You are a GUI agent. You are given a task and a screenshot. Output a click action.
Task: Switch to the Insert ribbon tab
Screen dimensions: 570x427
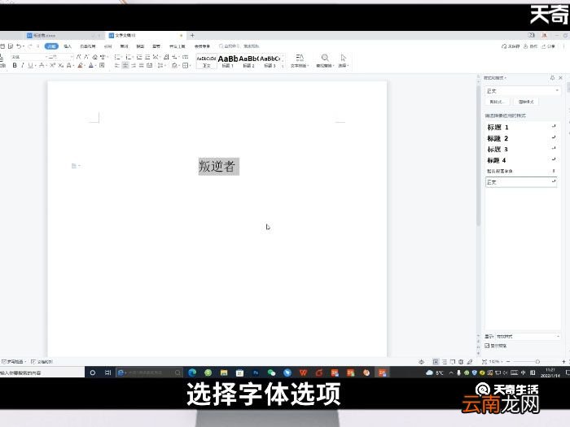point(68,46)
